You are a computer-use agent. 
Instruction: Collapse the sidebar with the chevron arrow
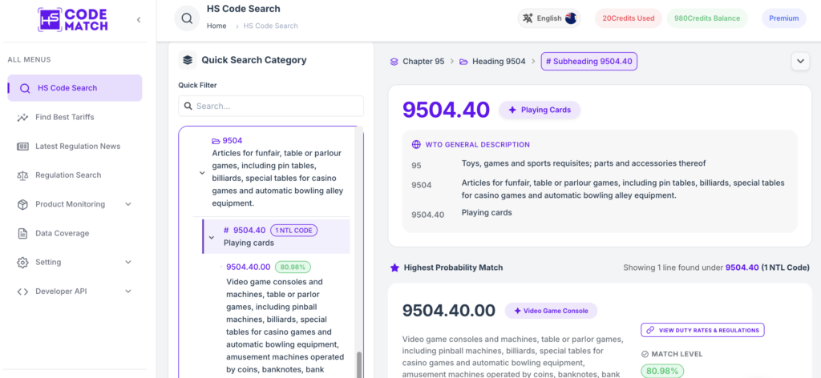click(139, 20)
